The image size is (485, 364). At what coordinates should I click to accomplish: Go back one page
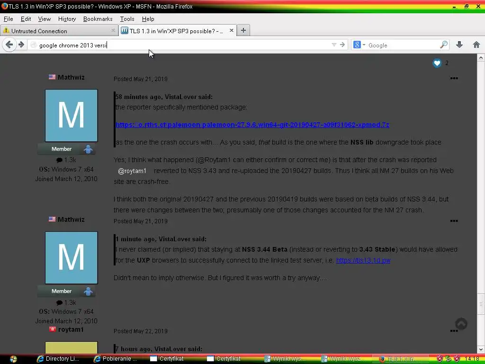9,45
